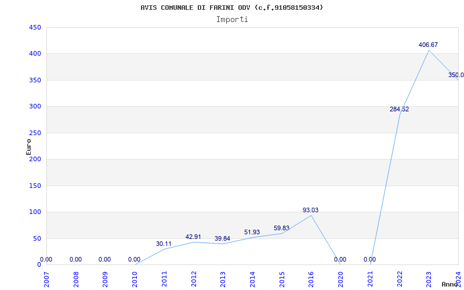Click the 50 y-axis tick label
This screenshot has height=290, width=464.
click(37, 238)
